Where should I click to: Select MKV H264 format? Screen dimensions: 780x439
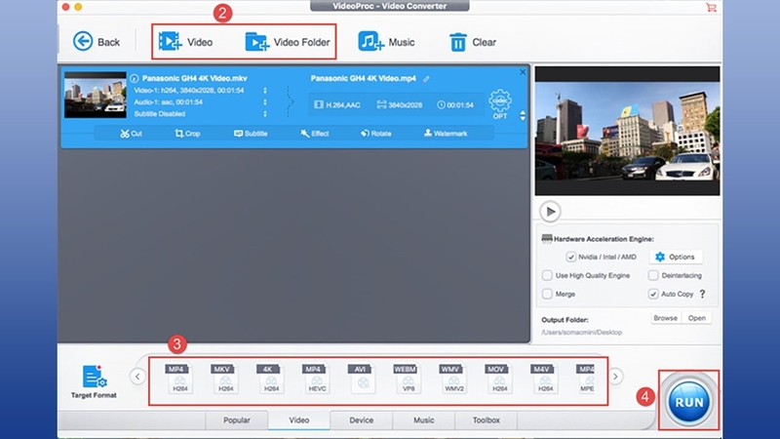224,379
